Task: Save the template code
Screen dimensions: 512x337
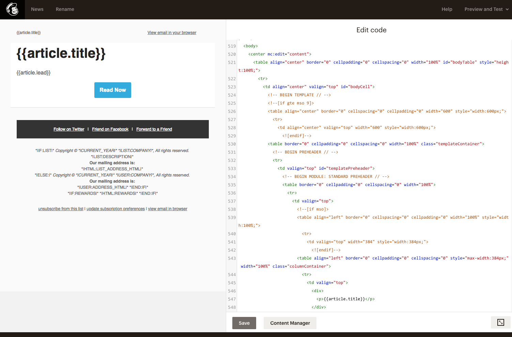Action: tap(244, 323)
